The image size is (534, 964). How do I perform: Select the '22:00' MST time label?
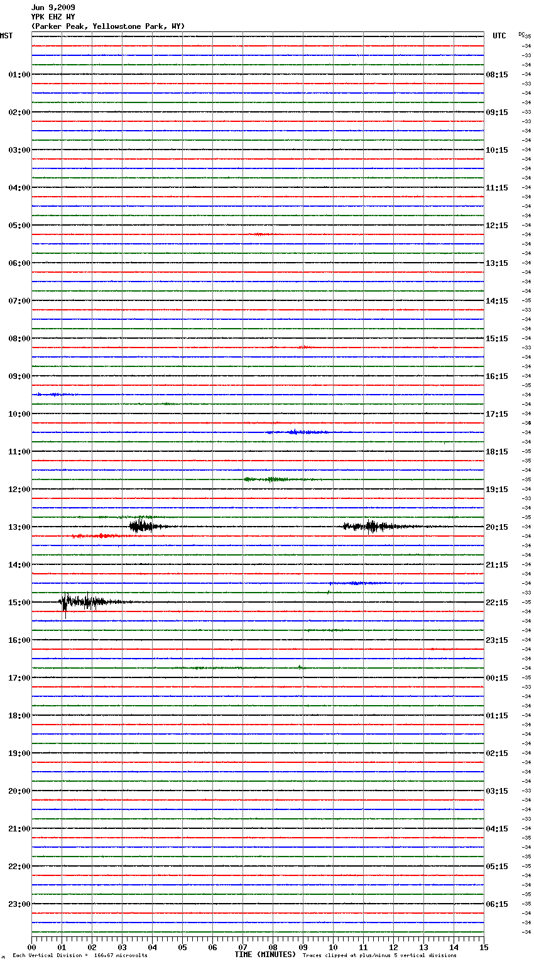pos(19,867)
